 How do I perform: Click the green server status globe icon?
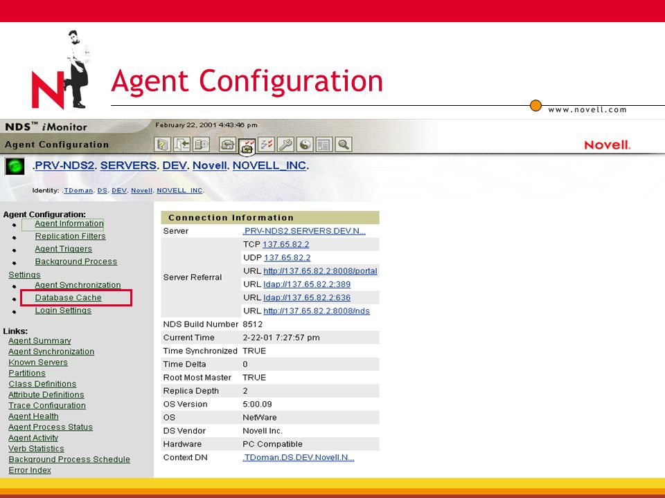15,166
